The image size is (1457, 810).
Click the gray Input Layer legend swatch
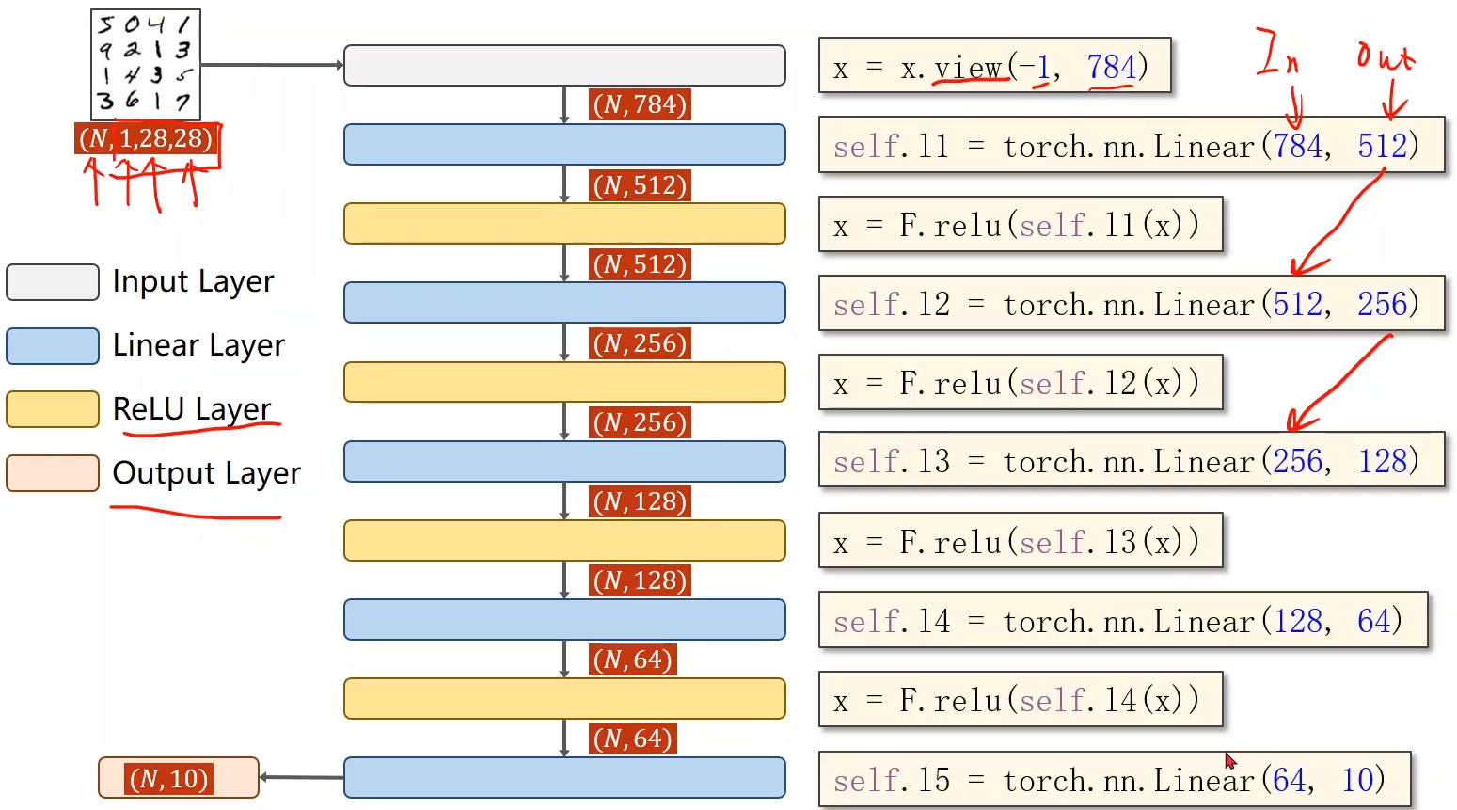(x=53, y=282)
